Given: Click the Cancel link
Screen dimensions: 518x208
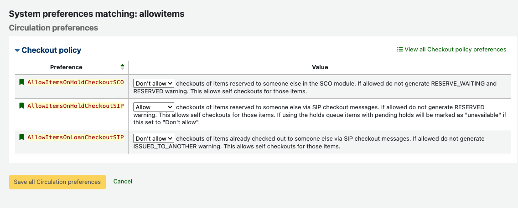Looking at the screenshot, I should (x=123, y=182).
